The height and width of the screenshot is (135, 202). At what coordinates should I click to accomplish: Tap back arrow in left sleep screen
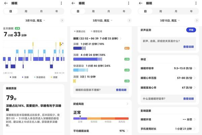coord(6,3)
